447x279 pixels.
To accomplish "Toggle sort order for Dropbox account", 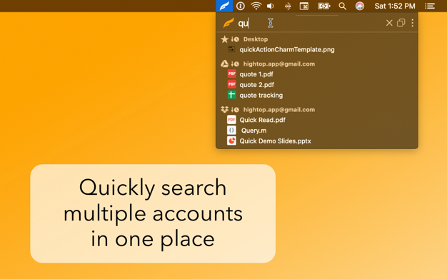I will [x=235, y=110].
